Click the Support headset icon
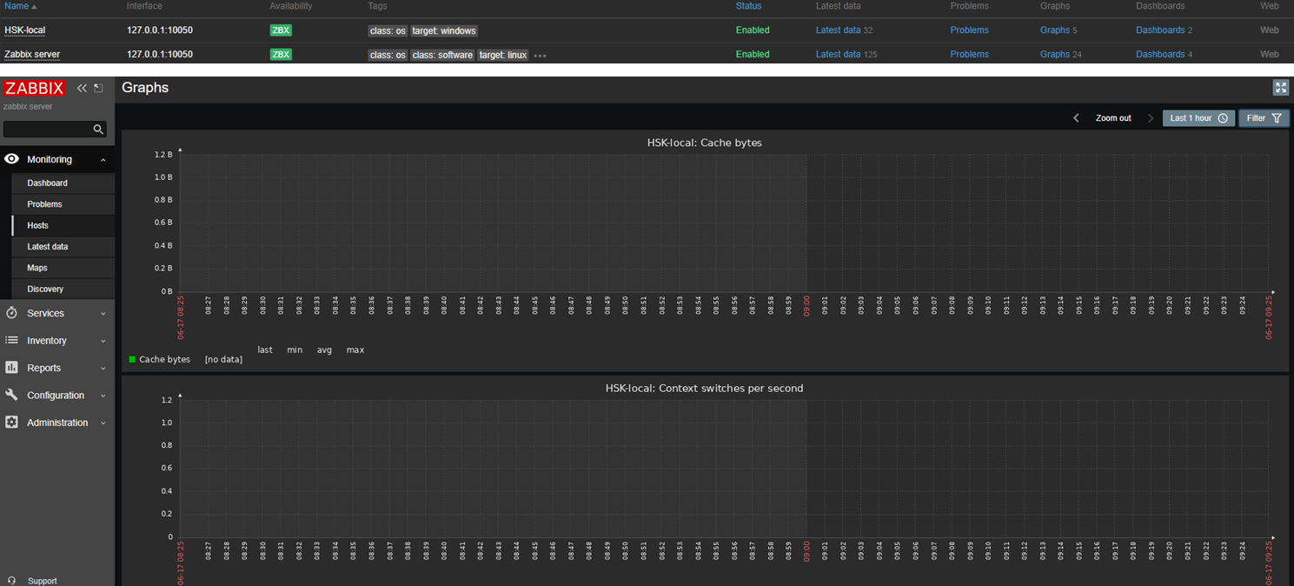Image resolution: width=1294 pixels, height=586 pixels. pyautogui.click(x=11, y=581)
